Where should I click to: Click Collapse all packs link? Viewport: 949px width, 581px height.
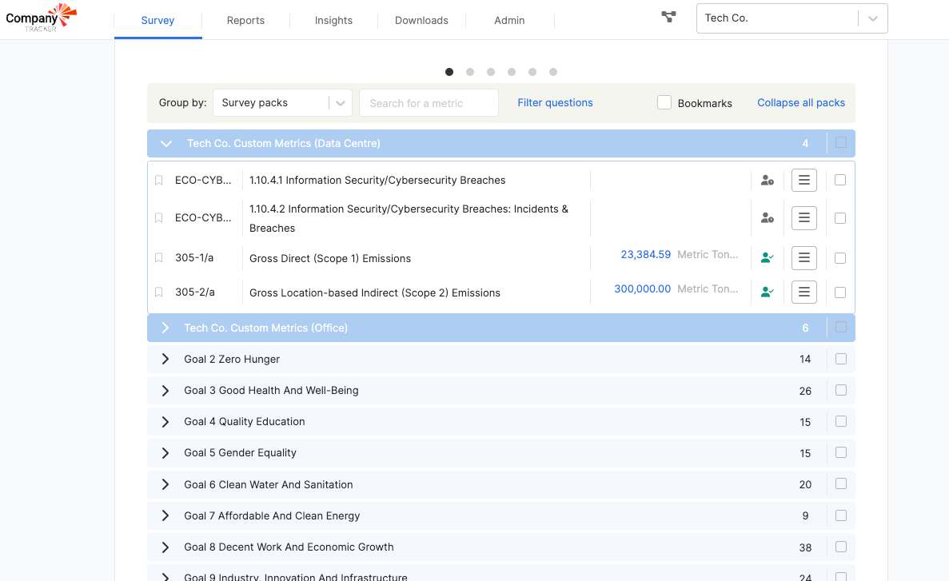click(x=801, y=102)
